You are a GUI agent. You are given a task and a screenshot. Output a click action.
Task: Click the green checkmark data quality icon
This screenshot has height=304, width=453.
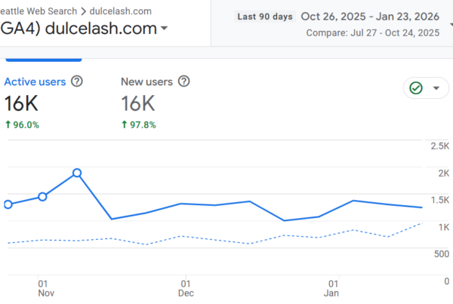pos(415,88)
